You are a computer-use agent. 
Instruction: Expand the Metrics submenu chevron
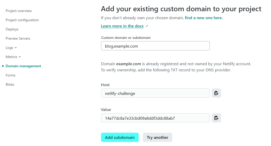[20, 57]
